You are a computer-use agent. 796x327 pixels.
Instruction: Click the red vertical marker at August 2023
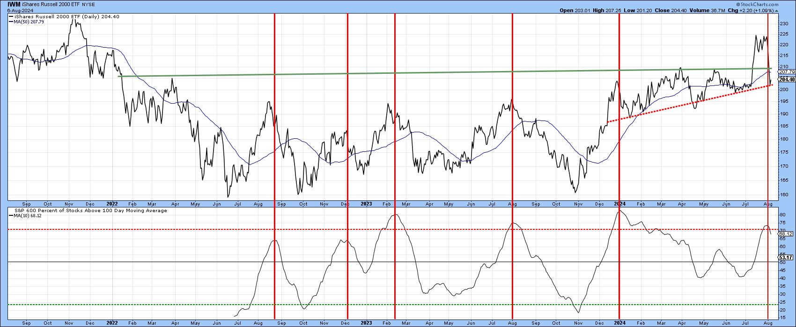(x=512, y=166)
